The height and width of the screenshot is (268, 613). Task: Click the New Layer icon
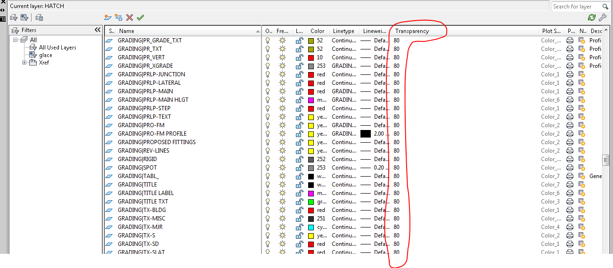coord(108,17)
